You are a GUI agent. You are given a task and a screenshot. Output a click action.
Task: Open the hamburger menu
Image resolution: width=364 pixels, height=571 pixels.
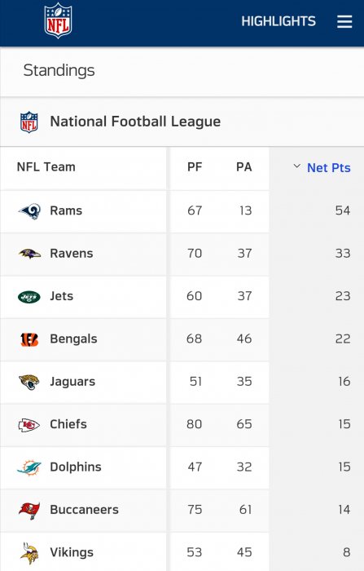pos(344,21)
